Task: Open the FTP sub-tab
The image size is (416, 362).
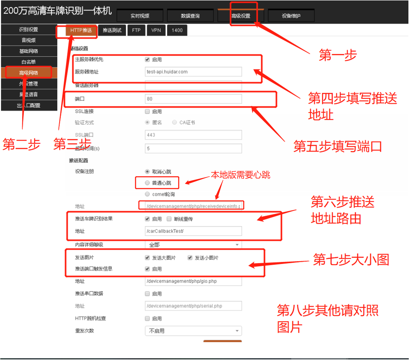Action: [x=136, y=30]
